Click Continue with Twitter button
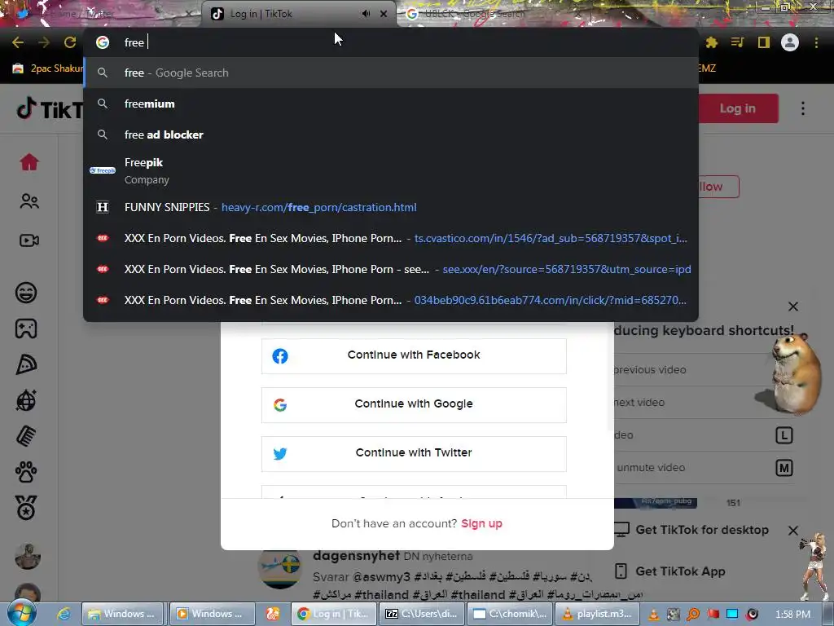 pyautogui.click(x=414, y=453)
